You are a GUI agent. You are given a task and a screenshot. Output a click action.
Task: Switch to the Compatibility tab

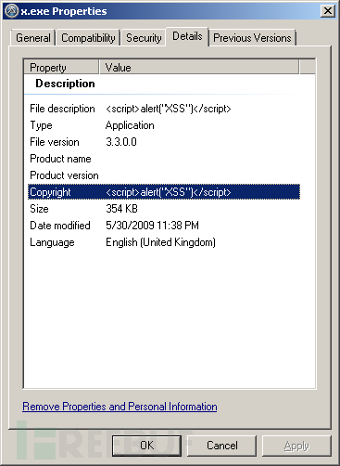(x=88, y=38)
